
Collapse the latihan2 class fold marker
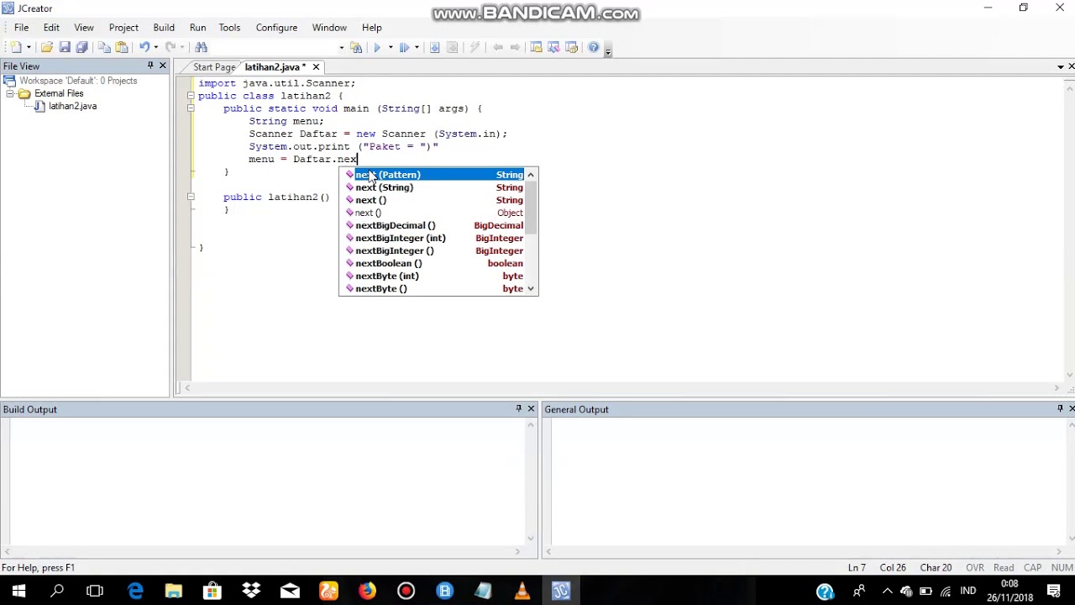pyautogui.click(x=191, y=96)
